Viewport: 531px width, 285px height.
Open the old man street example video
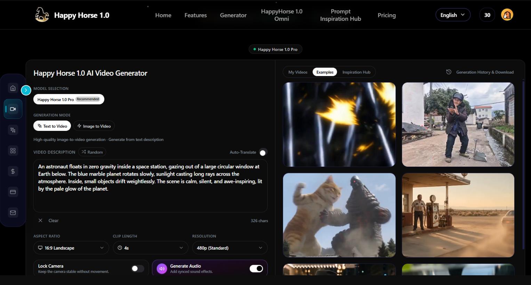pyautogui.click(x=458, y=125)
